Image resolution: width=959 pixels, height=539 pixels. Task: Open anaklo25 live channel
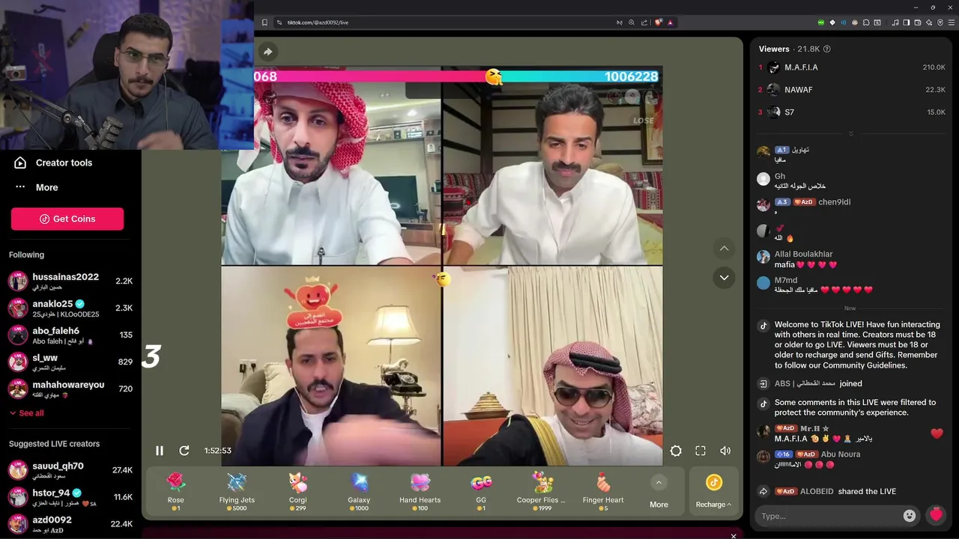[x=70, y=308]
